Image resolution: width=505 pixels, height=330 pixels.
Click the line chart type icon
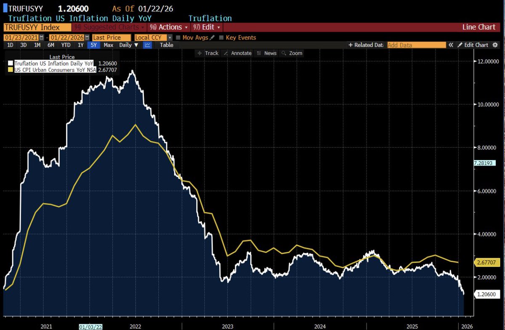click(147, 45)
